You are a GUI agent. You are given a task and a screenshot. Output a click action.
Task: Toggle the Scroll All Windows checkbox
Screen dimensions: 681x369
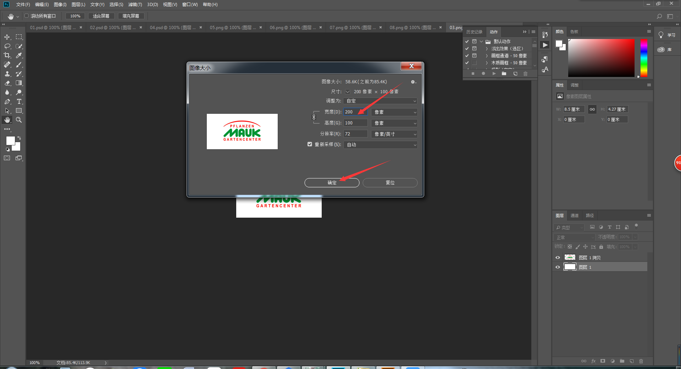tap(27, 16)
